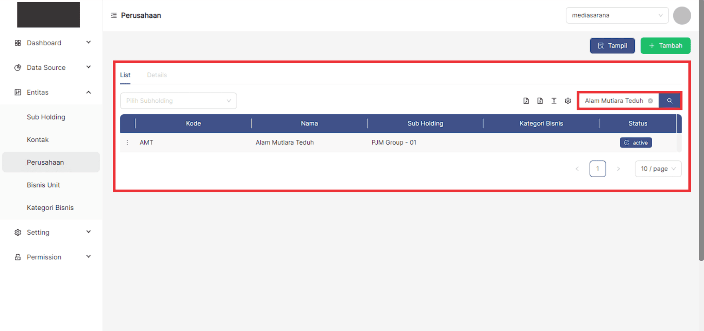
Task: Click the row height adjustment icon
Action: [x=554, y=101]
